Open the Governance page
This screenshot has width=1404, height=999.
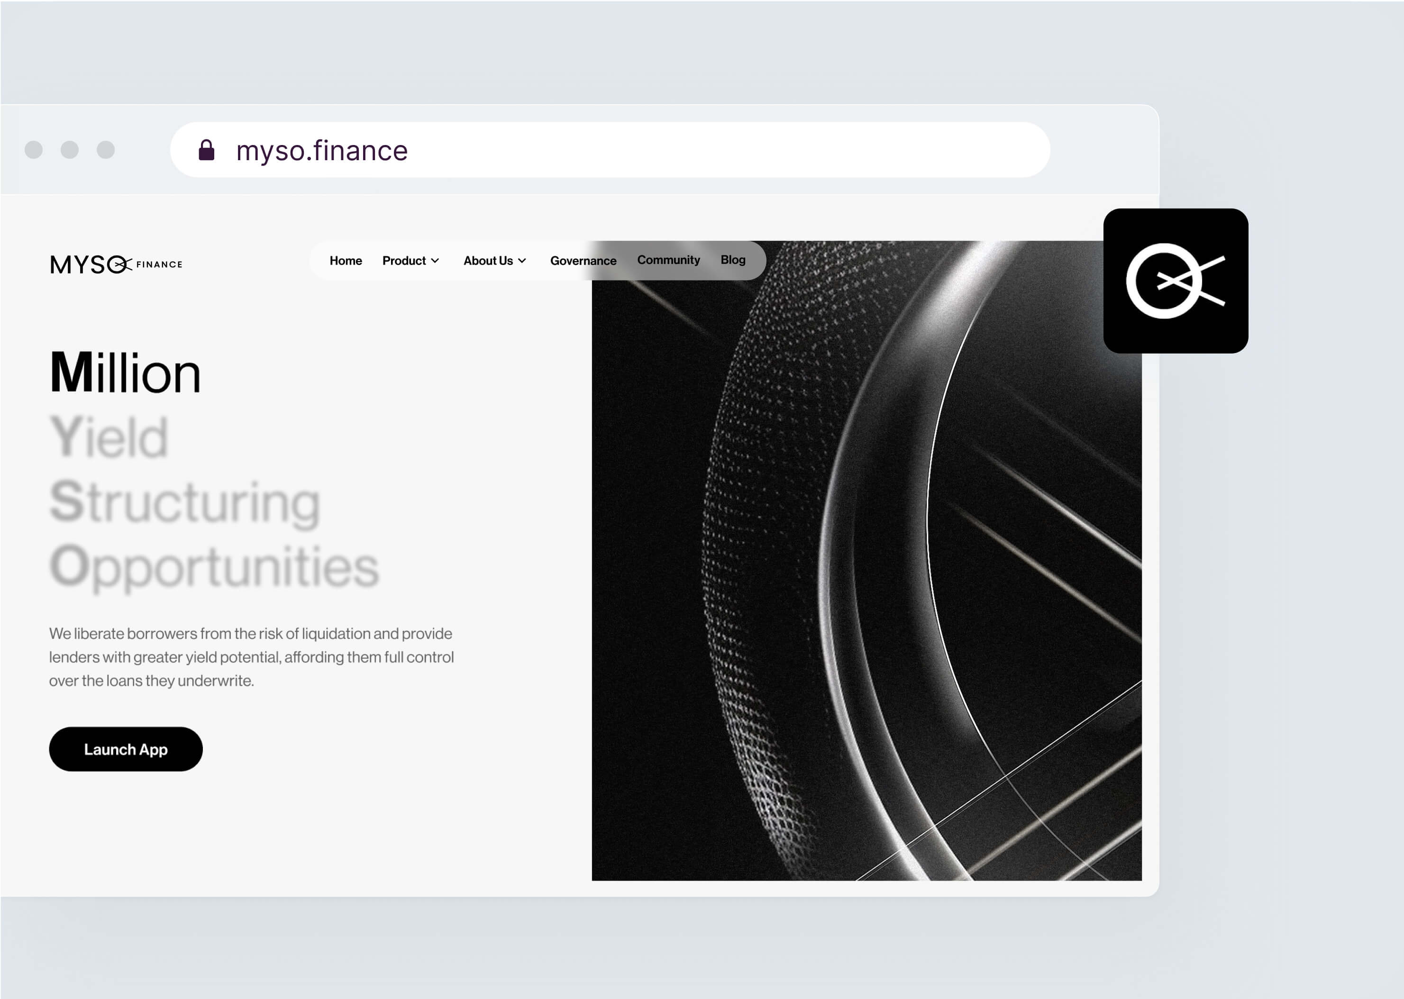point(583,261)
